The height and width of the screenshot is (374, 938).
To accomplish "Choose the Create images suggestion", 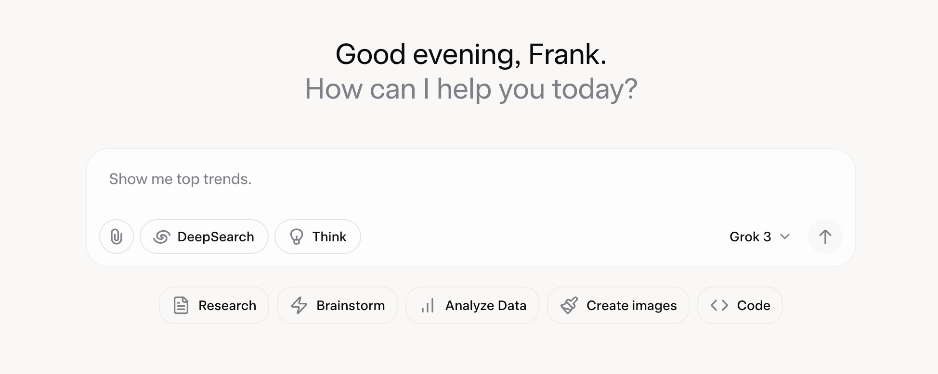I will pyautogui.click(x=618, y=305).
